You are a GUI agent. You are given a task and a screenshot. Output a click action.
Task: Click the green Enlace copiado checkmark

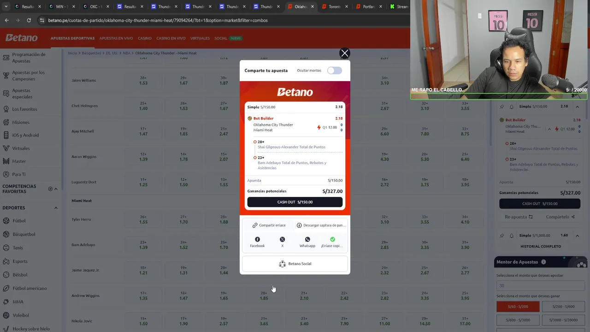332,239
